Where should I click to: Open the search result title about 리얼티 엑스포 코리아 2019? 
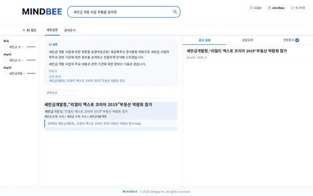tap(98, 105)
